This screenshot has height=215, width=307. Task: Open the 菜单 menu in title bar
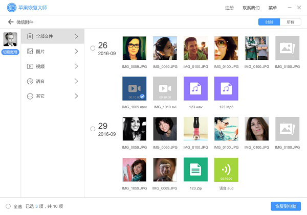coord(273,8)
